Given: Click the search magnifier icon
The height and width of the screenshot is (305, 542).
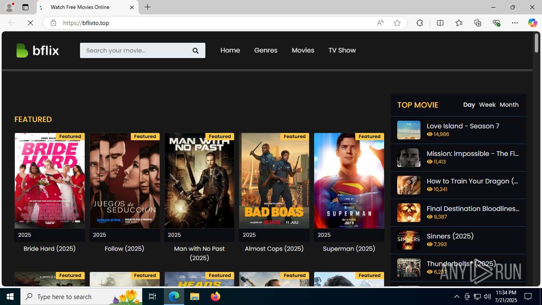Looking at the screenshot, I should point(195,50).
